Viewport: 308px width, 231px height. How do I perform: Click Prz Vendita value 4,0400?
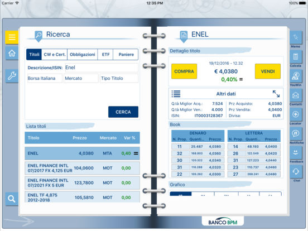coord(275,109)
